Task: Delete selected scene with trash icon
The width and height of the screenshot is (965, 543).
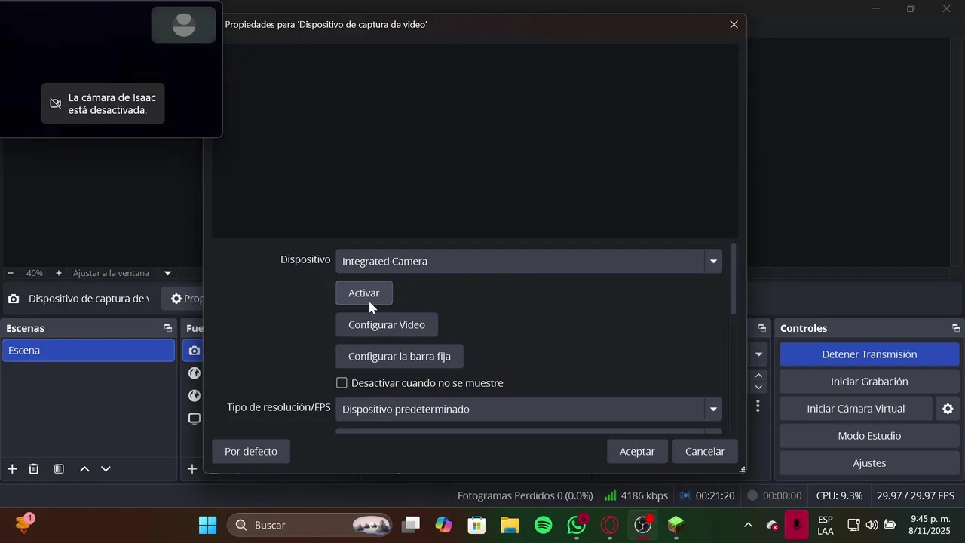Action: click(x=34, y=469)
